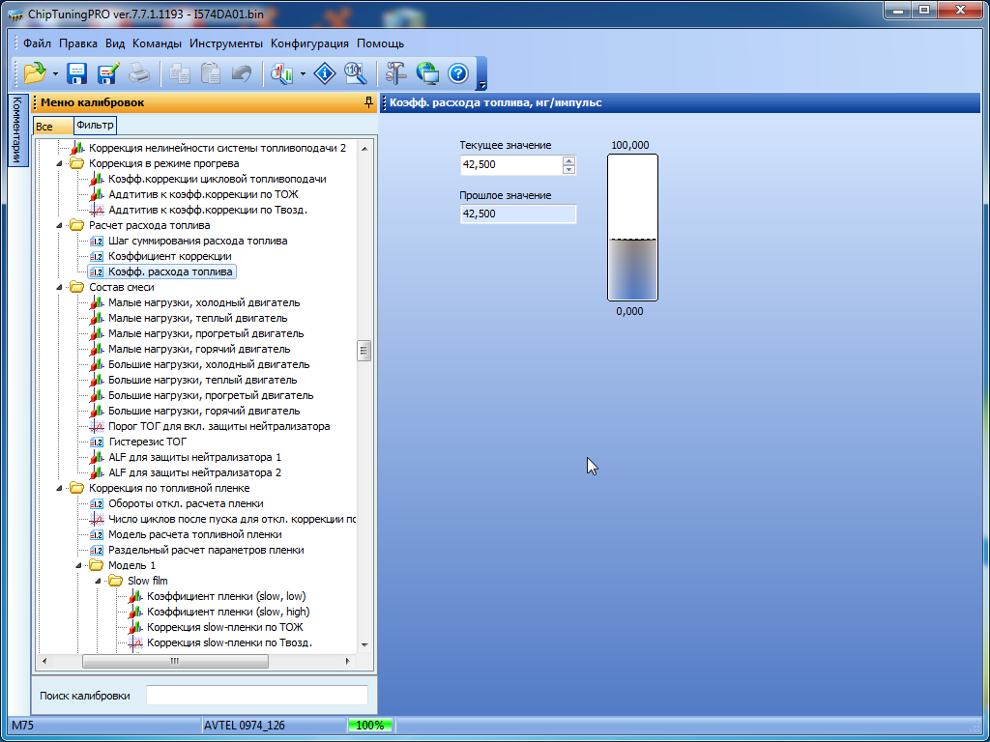
Task: Click the magnifier over binary digits icon
Action: (x=355, y=73)
